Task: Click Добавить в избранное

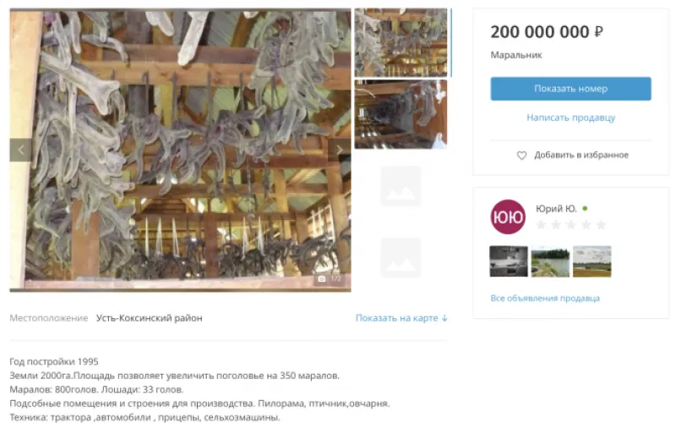Action: tap(581, 155)
